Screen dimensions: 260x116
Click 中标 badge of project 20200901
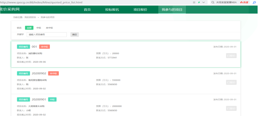pyautogui.click(x=52, y=100)
